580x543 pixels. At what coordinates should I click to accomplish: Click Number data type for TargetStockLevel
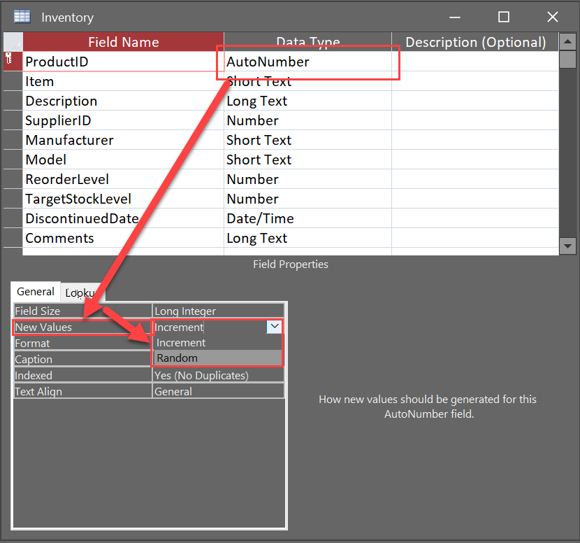[307, 199]
